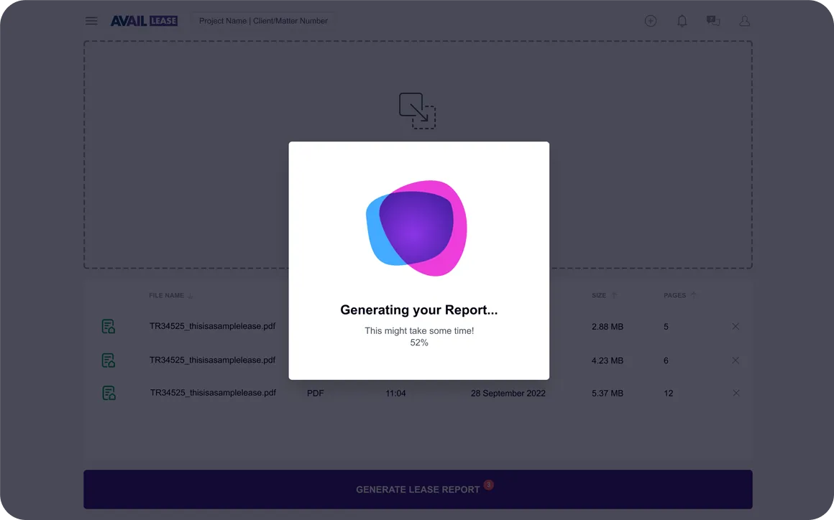This screenshot has height=520, width=834.
Task: Select the TR34525_thisisasamplelease.pdf file name in the third row
Action: point(213,393)
